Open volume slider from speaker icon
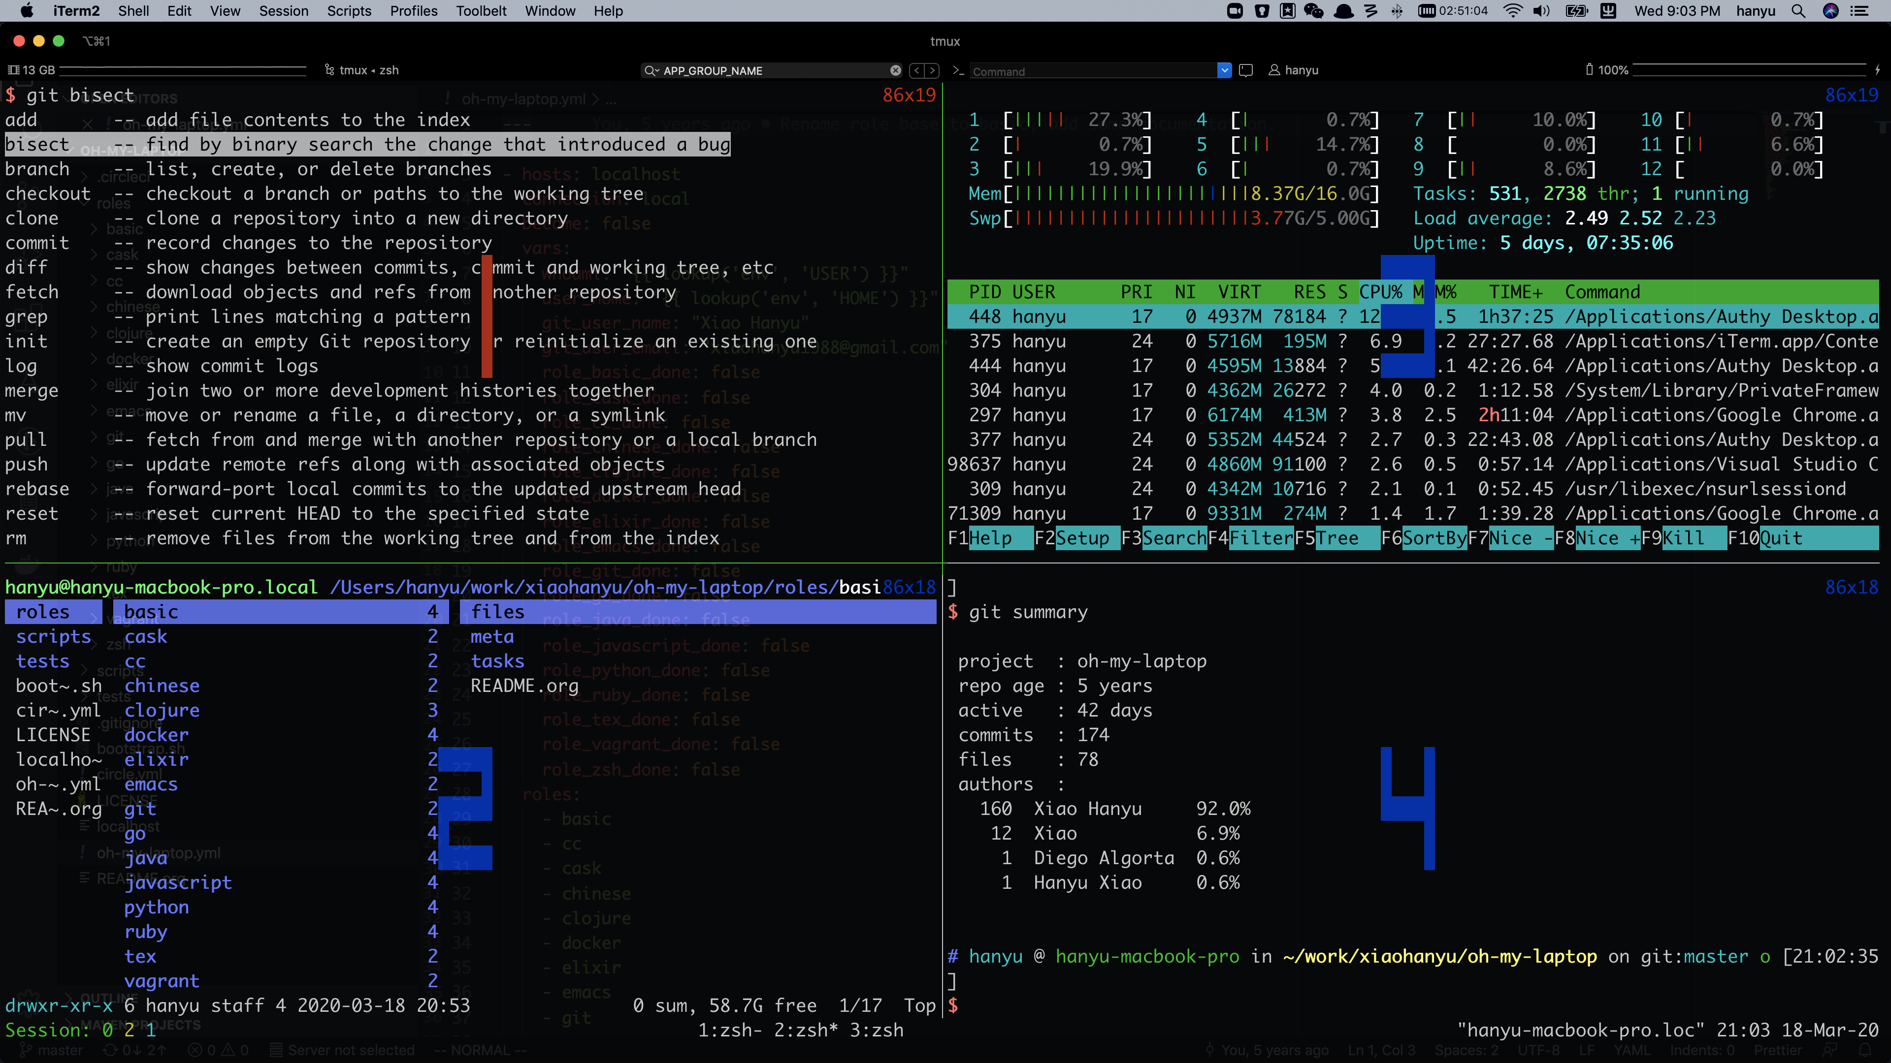Screen dimensions: 1891x1063 (x=1541, y=11)
